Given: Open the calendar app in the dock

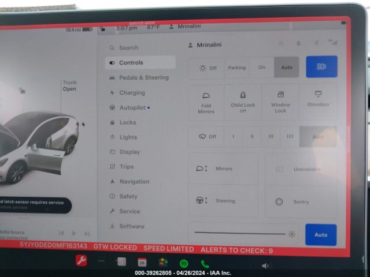Looking at the screenshot, I should (x=142, y=262).
